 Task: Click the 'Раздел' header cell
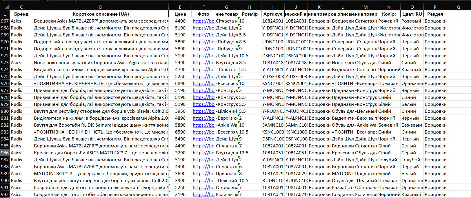pyautogui.click(x=435, y=14)
